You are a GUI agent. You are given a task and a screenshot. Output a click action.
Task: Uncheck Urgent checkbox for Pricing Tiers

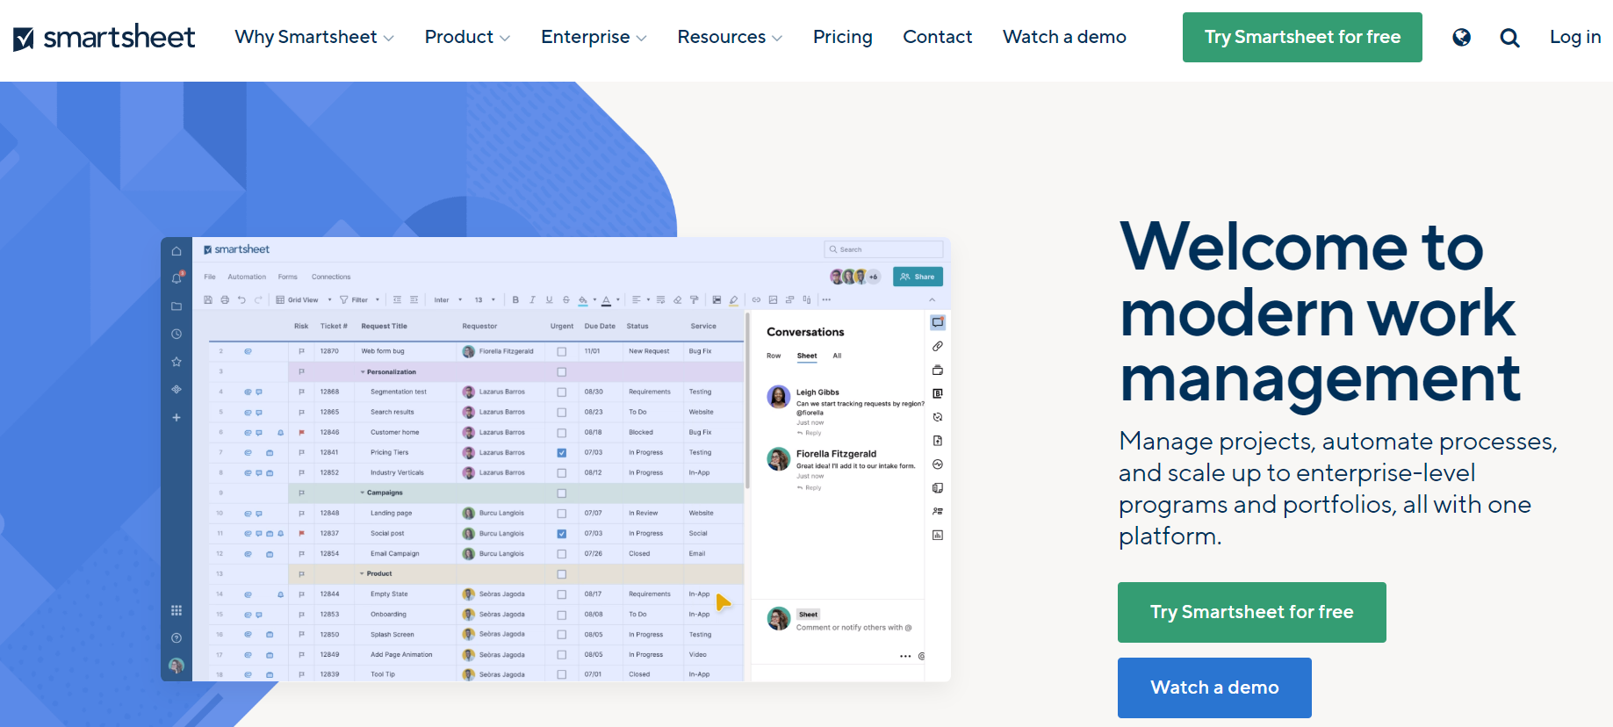pos(562,453)
